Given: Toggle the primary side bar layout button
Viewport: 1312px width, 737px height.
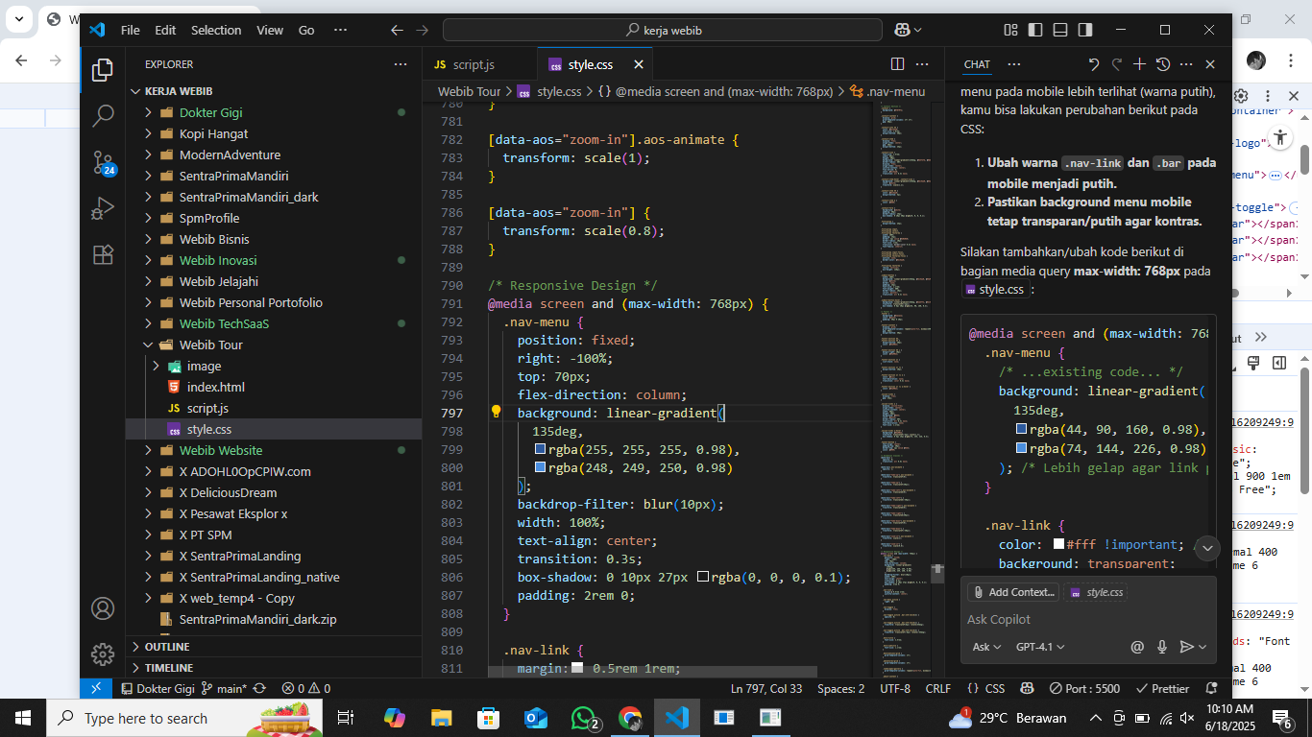Looking at the screenshot, I should pyautogui.click(x=1035, y=30).
